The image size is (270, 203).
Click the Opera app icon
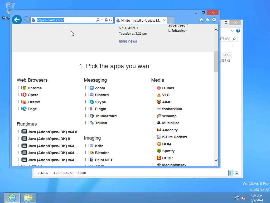pyautogui.click(x=25, y=95)
